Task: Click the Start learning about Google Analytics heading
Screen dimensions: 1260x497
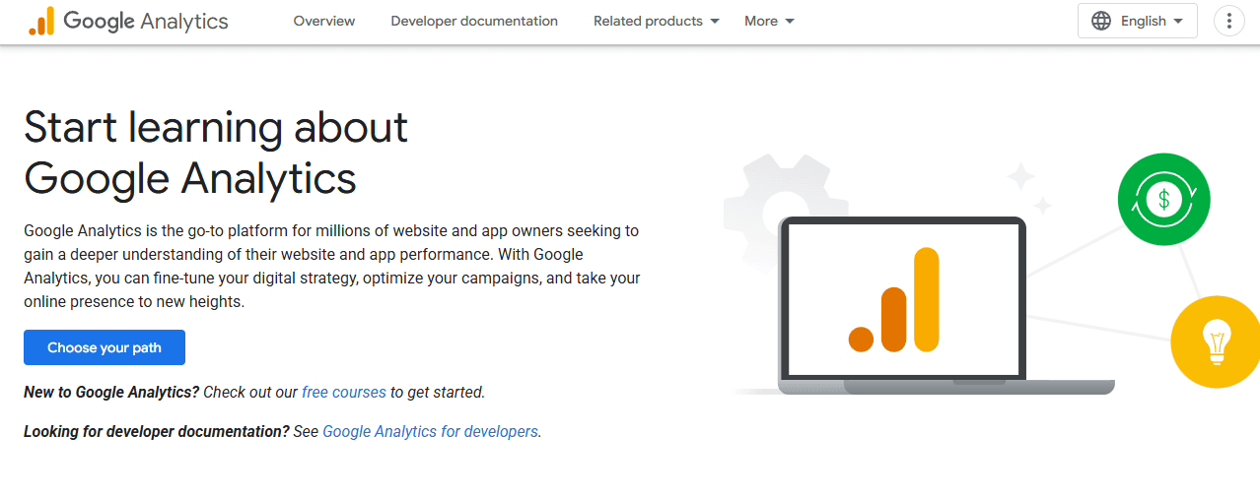Action: tap(216, 153)
